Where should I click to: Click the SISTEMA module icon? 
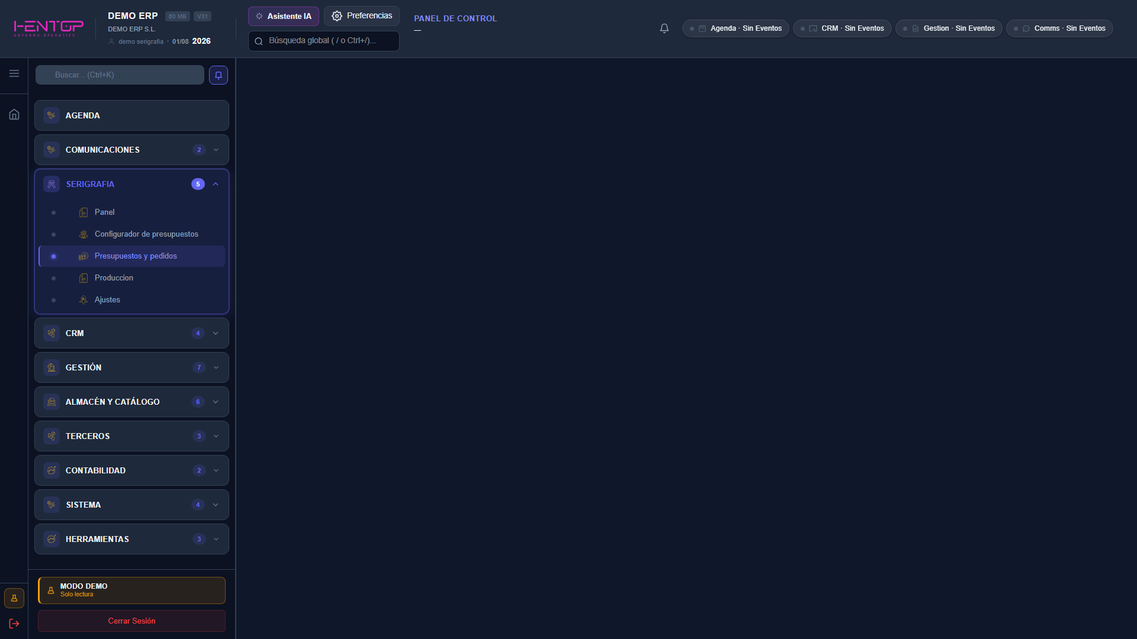pos(52,505)
